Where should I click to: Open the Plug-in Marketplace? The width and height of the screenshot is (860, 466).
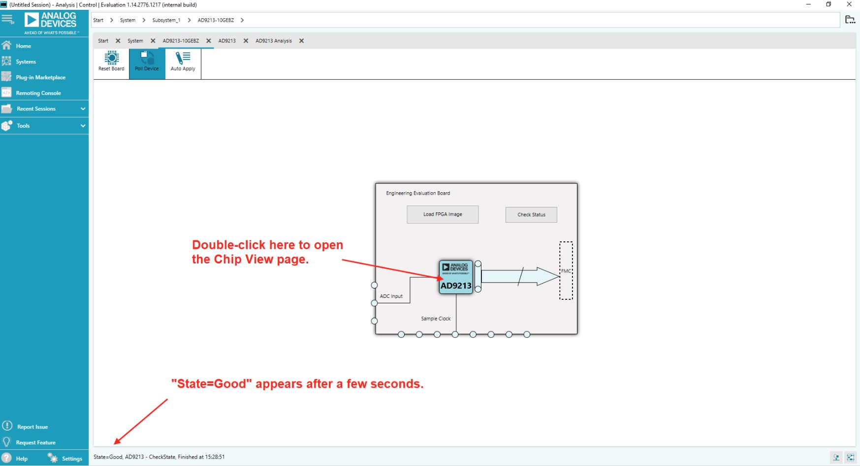tap(40, 78)
